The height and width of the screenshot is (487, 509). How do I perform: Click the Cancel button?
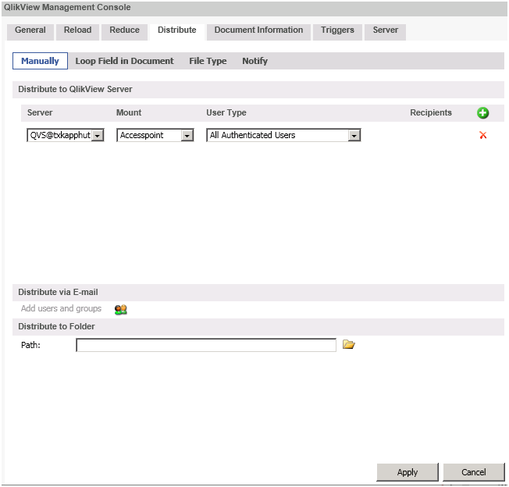[474, 472]
